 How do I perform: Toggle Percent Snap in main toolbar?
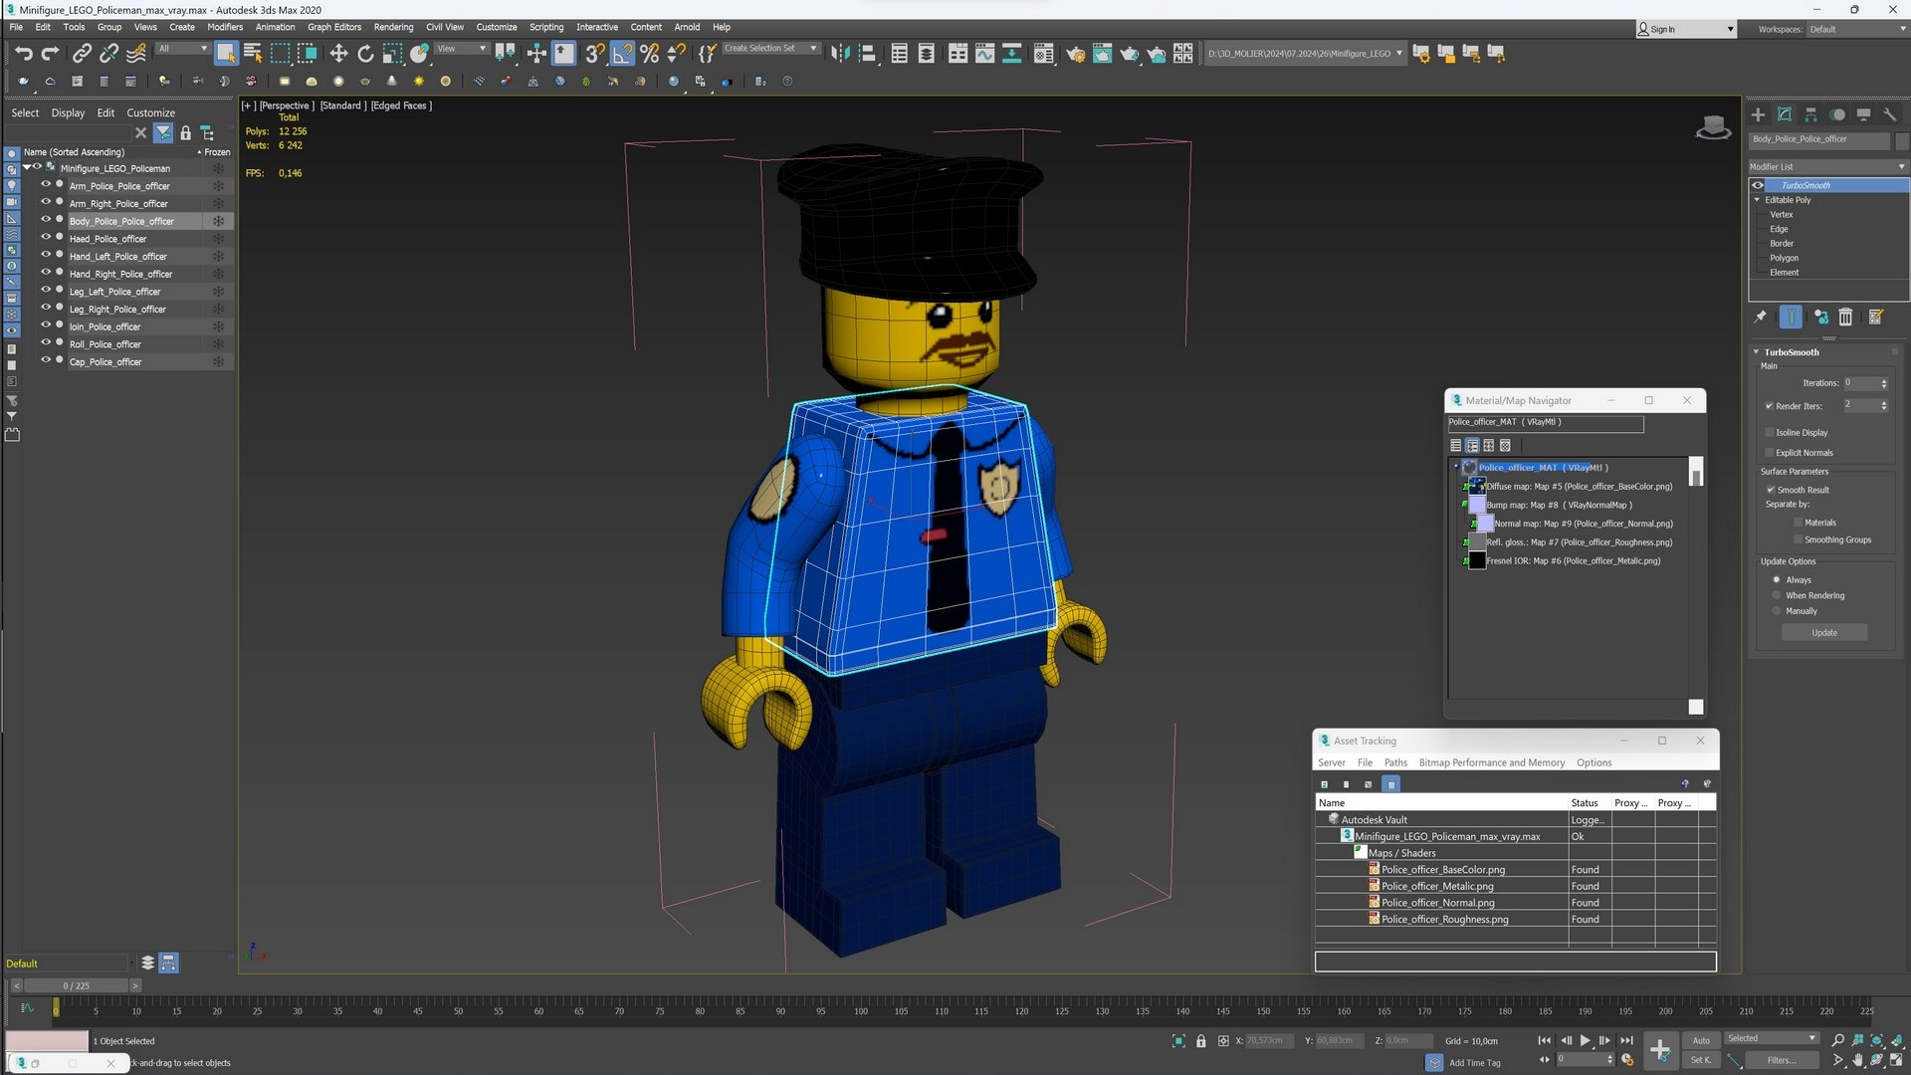point(650,54)
